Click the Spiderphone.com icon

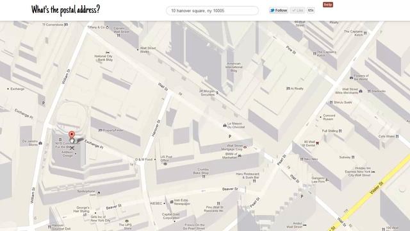[x=99, y=193]
